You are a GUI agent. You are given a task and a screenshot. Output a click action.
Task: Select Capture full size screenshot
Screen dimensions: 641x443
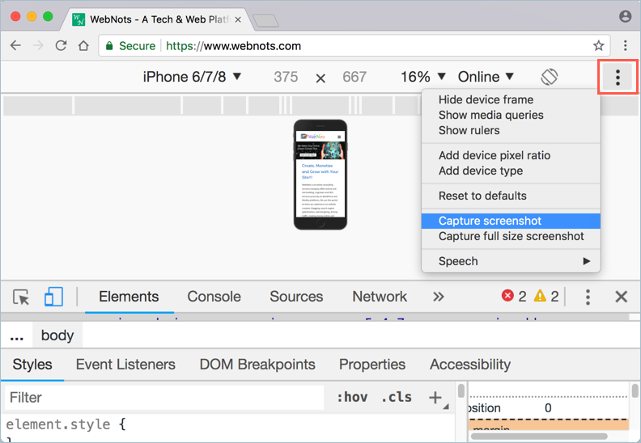(511, 236)
